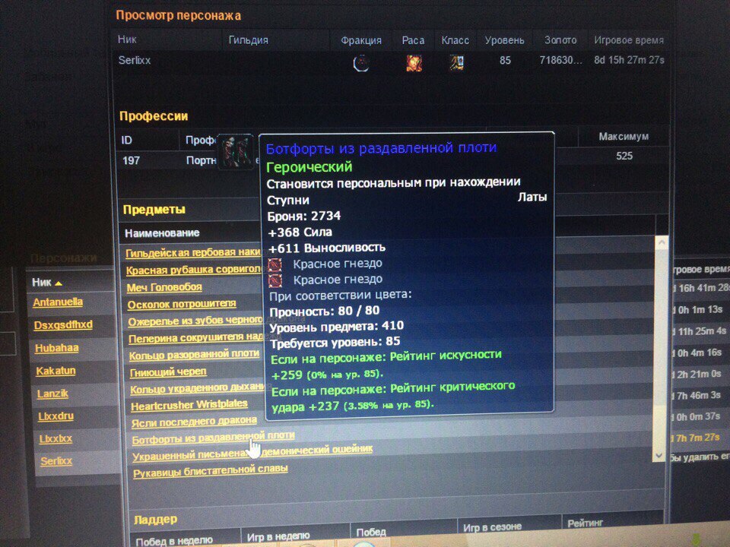The width and height of the screenshot is (730, 547).
Task: Open the character Kakatun
Action: click(56, 371)
